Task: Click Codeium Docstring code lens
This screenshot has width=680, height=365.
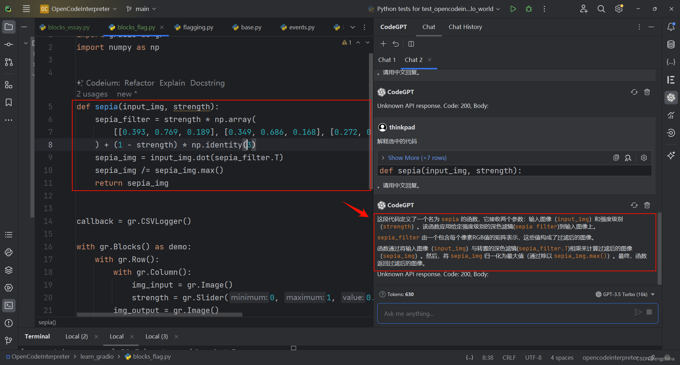Action: [x=208, y=83]
